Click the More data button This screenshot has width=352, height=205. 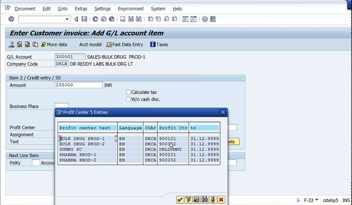click(54, 44)
